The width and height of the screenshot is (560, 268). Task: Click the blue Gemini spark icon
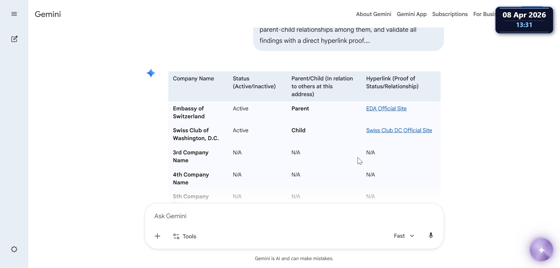coord(151,73)
